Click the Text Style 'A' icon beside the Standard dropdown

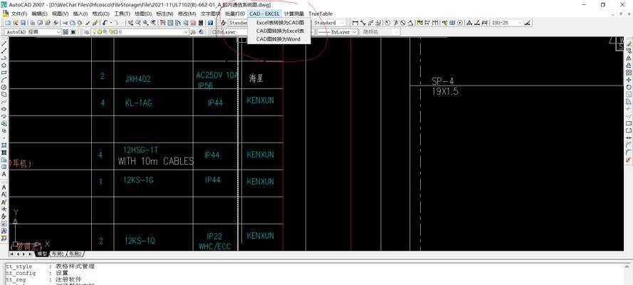[224, 23]
